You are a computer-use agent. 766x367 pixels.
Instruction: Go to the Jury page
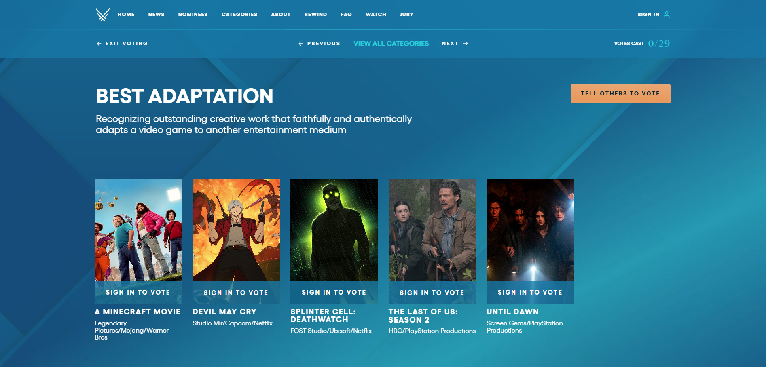coord(406,15)
